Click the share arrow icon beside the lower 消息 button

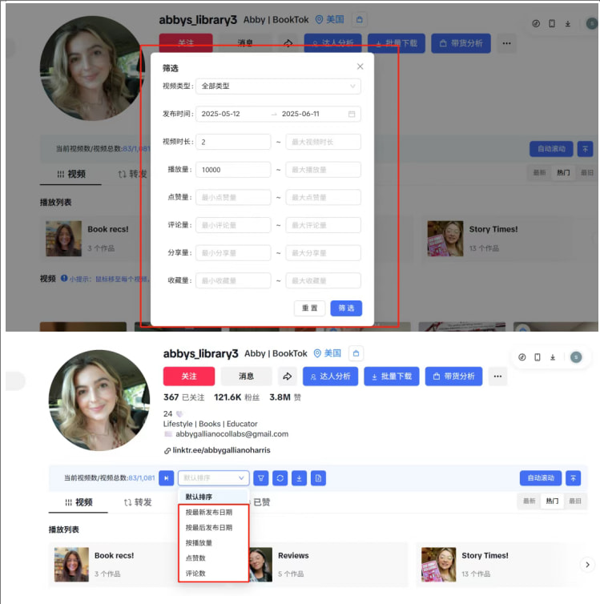click(287, 376)
